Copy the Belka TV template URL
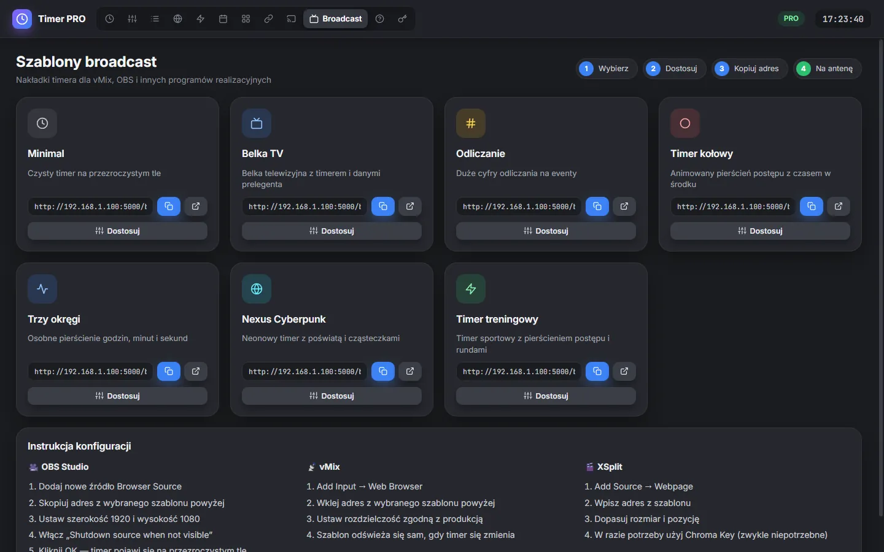This screenshot has width=884, height=552. (x=383, y=207)
